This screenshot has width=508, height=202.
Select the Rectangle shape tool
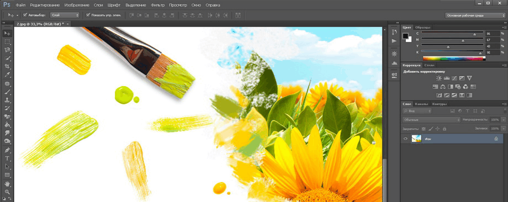pyautogui.click(x=7, y=175)
